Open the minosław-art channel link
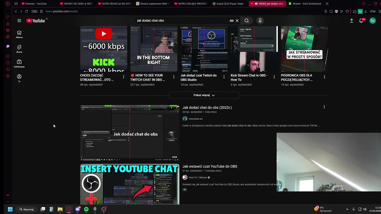The image size is (381, 214). tap(196, 119)
